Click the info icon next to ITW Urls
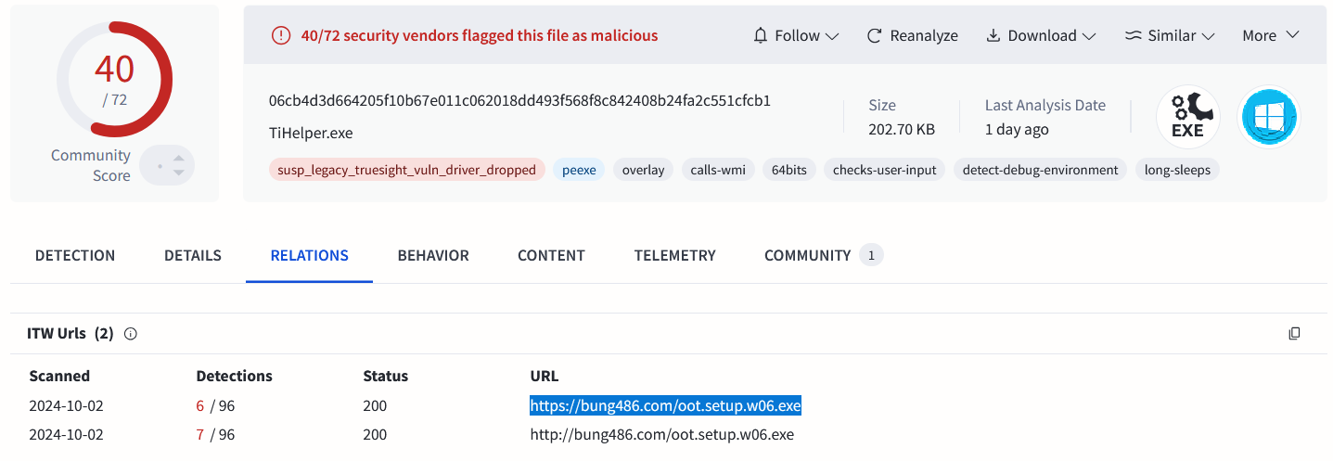1333x461 pixels. tap(131, 334)
